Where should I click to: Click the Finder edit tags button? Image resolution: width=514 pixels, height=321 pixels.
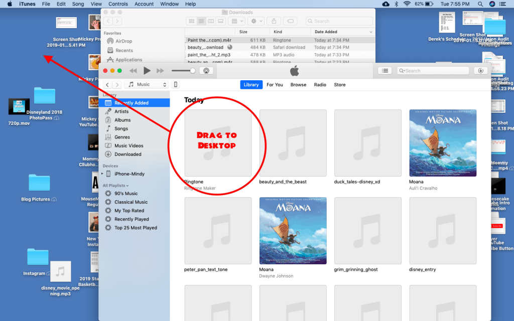[290, 21]
